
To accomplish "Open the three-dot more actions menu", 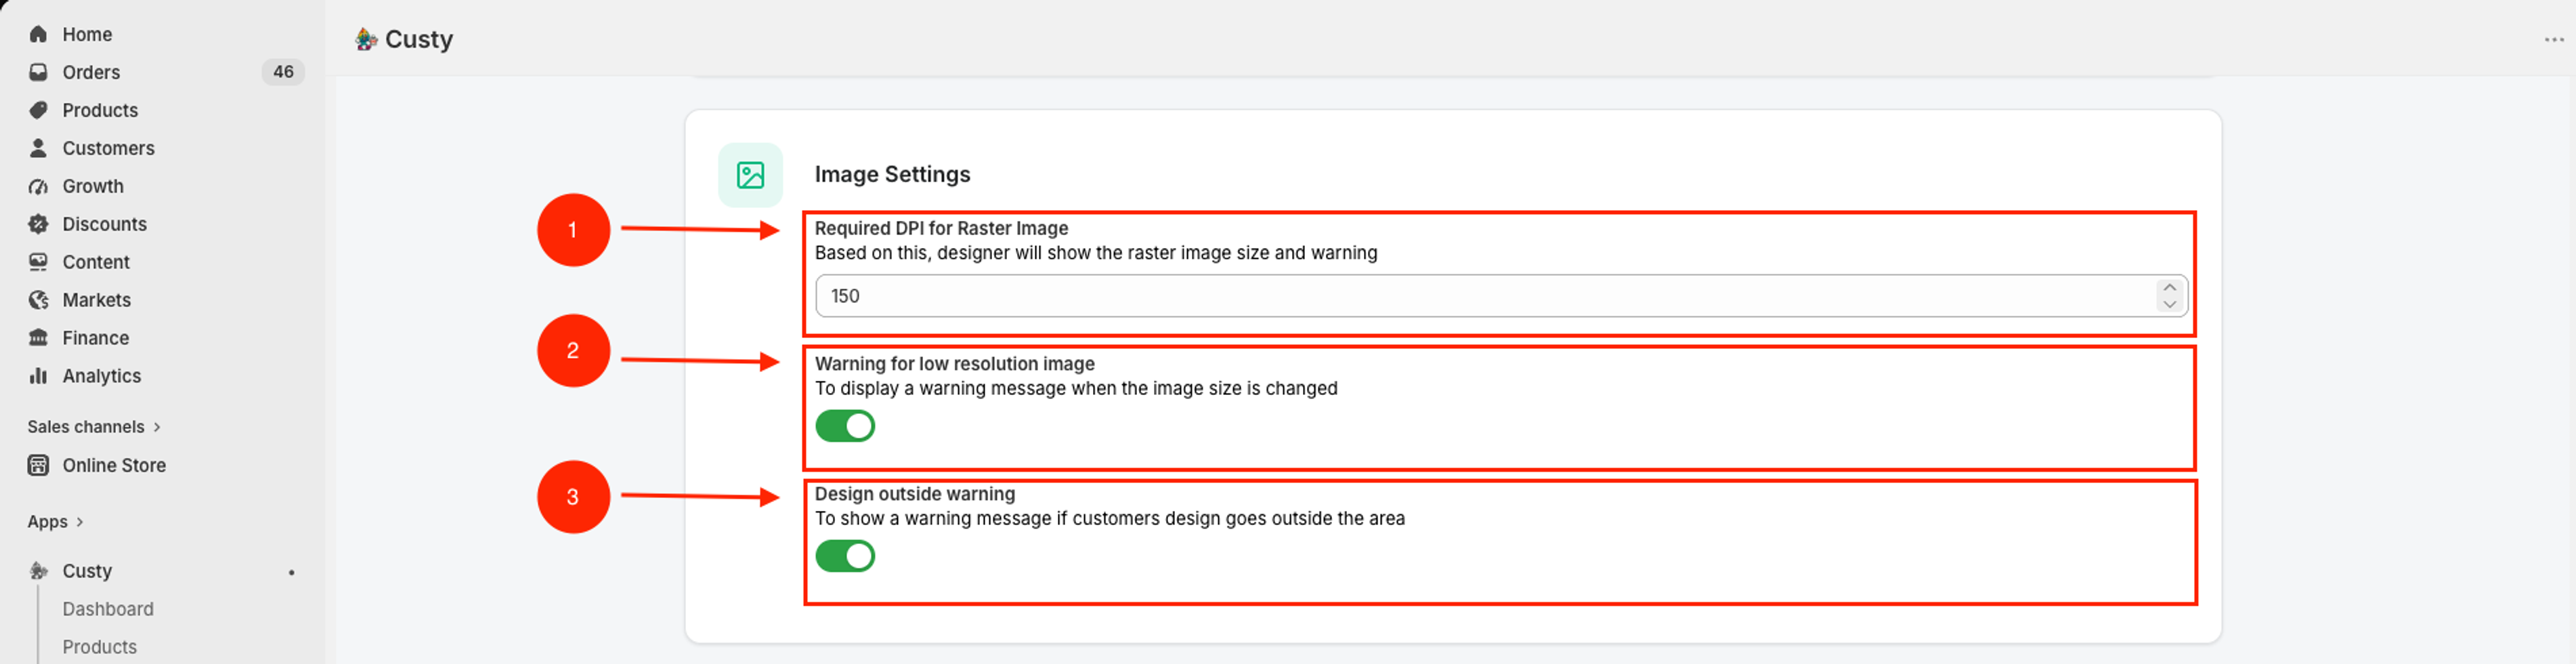I will click(x=2554, y=39).
